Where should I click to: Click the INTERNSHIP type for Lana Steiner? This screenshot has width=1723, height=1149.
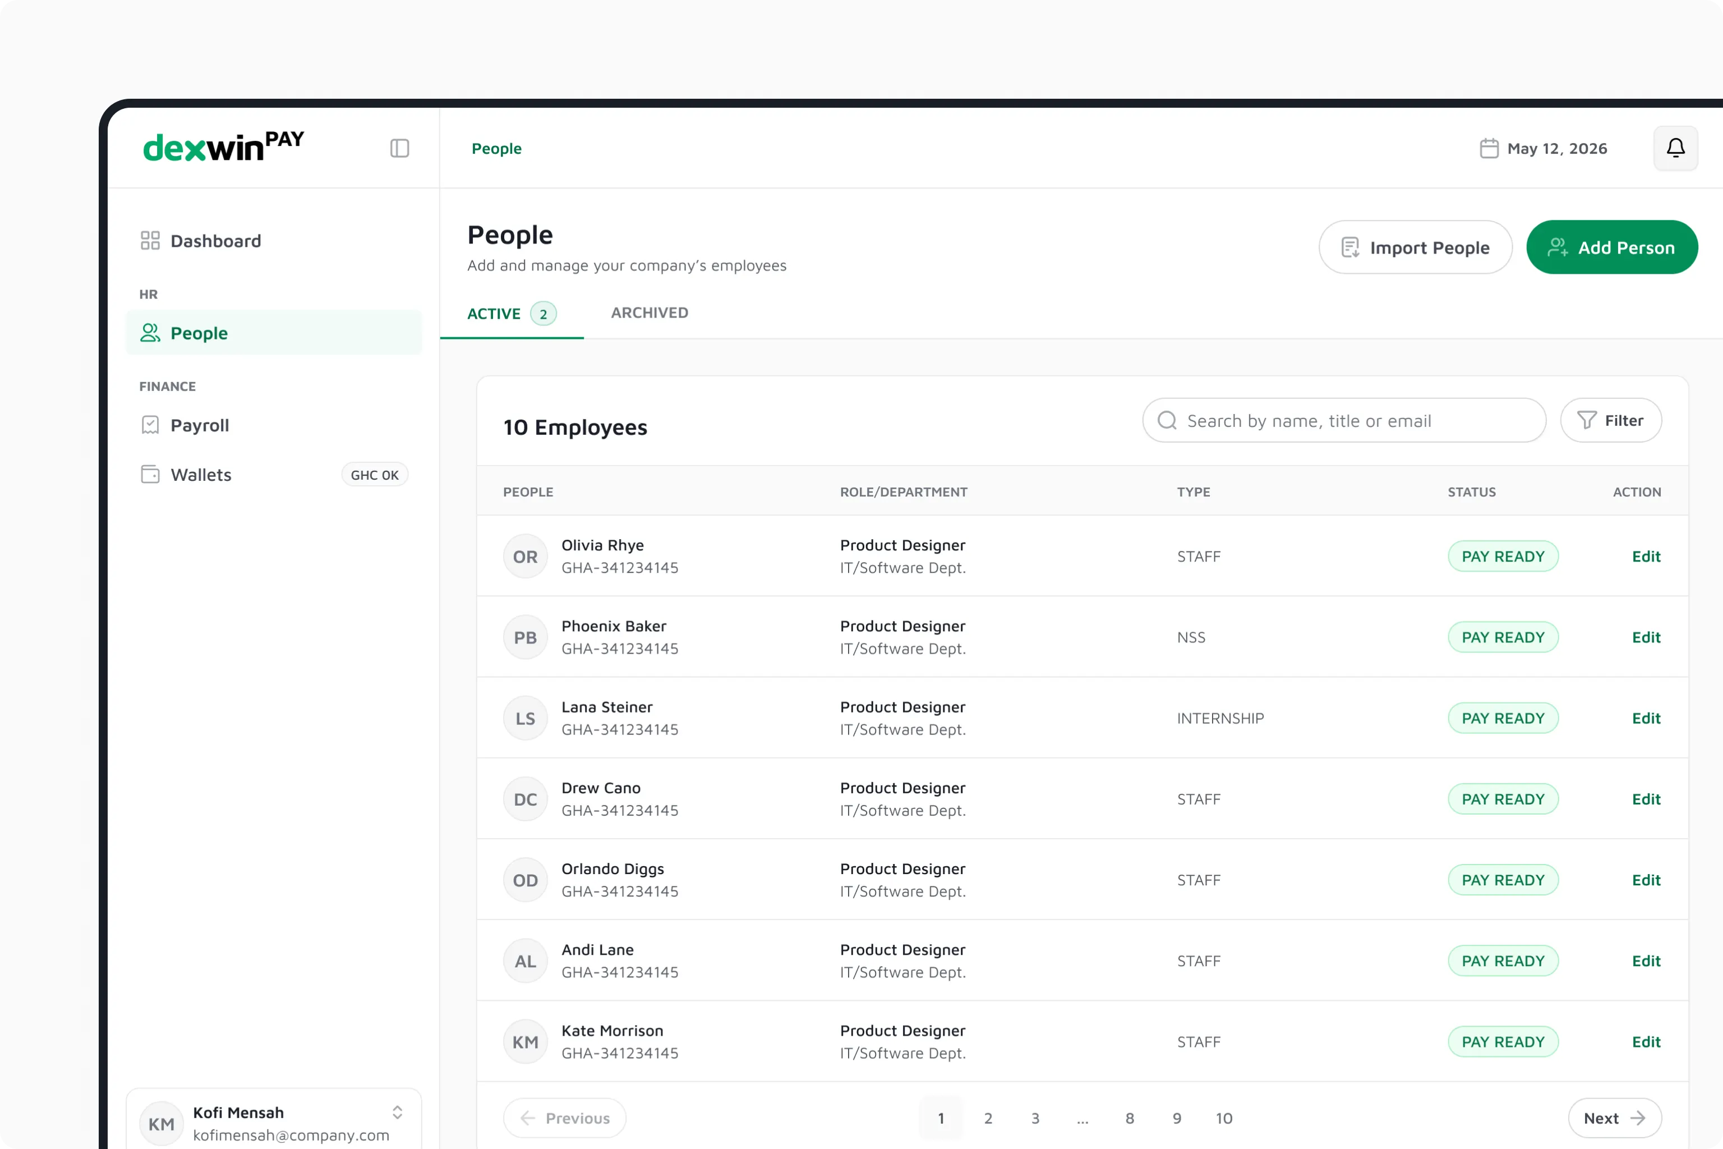point(1220,718)
